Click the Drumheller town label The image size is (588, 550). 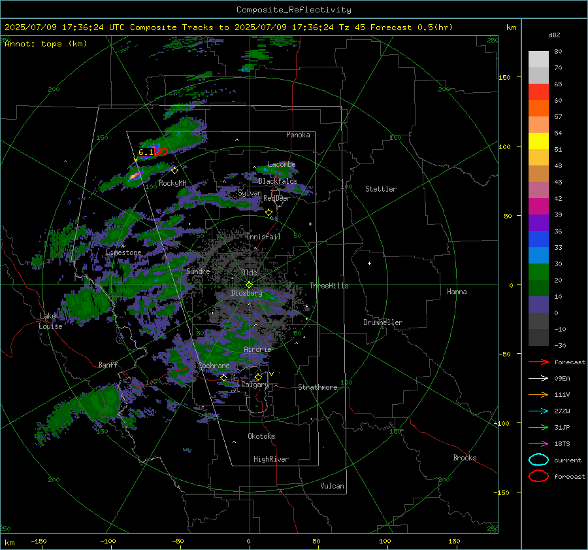383,322
